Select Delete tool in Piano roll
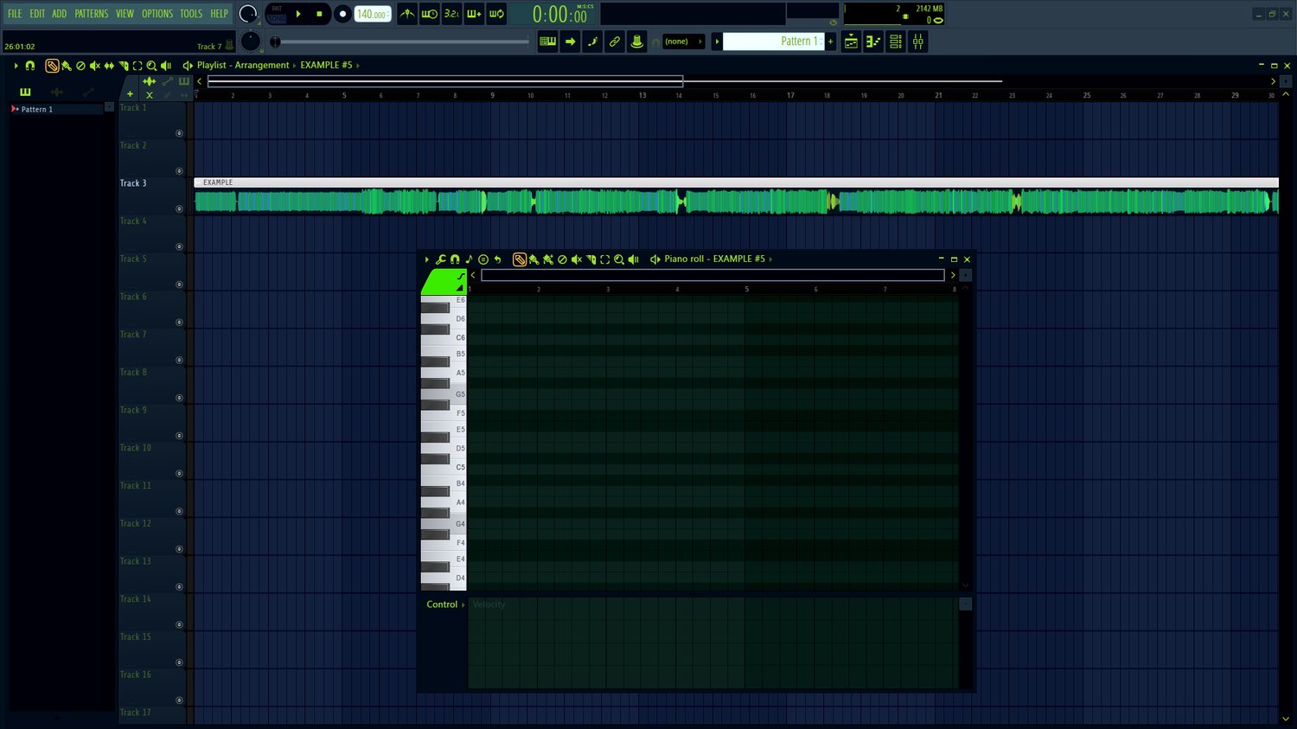The image size is (1297, 729). click(x=562, y=259)
